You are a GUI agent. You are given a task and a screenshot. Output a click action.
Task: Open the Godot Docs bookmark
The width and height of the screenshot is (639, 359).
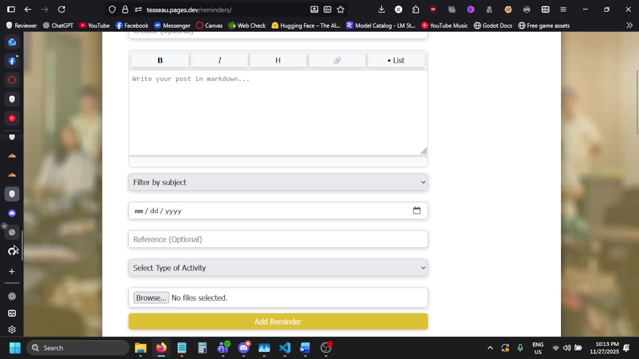pyautogui.click(x=493, y=25)
